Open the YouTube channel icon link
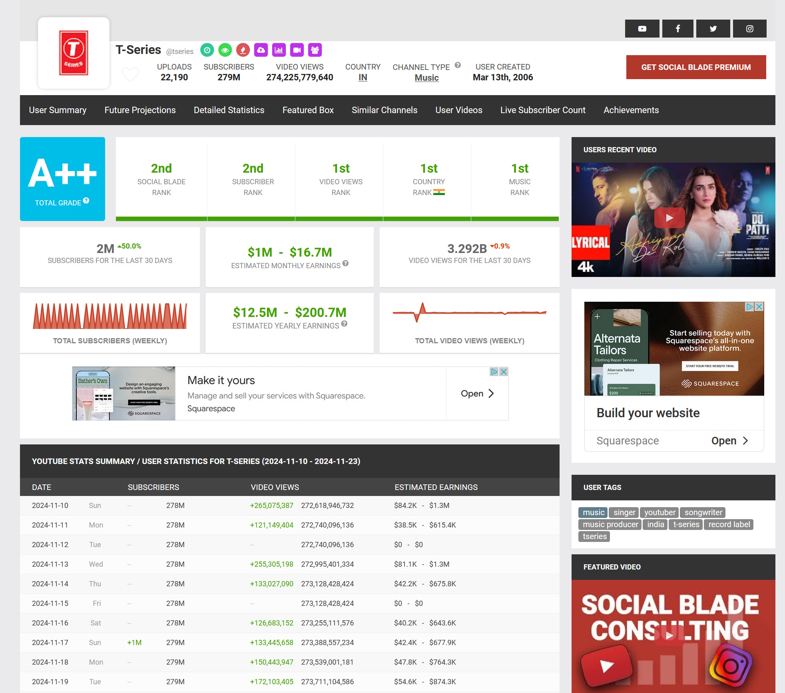785x693 pixels. tap(642, 28)
